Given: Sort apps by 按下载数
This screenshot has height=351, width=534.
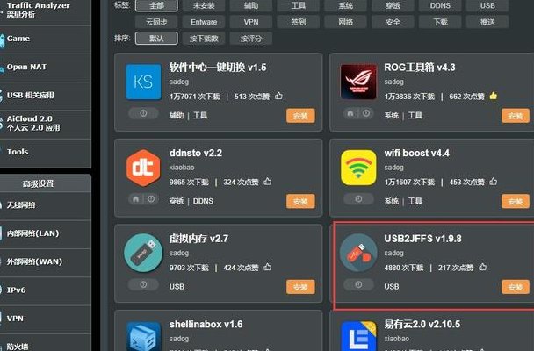Looking at the screenshot, I should [x=204, y=38].
